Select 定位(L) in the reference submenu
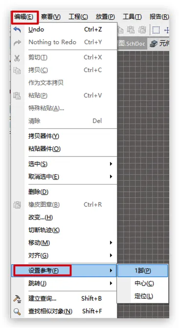The width and height of the screenshot is (179, 328). coord(143,296)
